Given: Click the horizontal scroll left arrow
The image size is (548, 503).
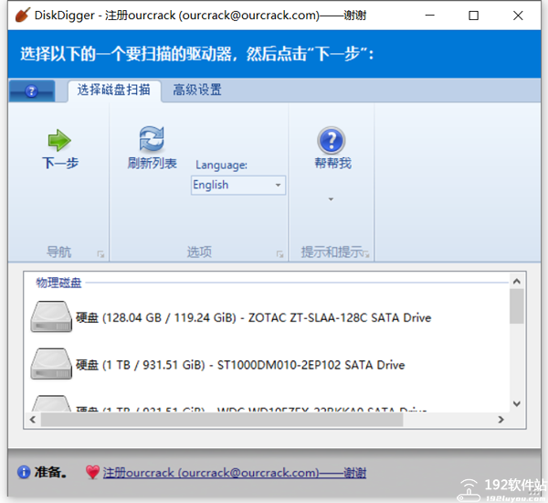Looking at the screenshot, I should point(33,420).
